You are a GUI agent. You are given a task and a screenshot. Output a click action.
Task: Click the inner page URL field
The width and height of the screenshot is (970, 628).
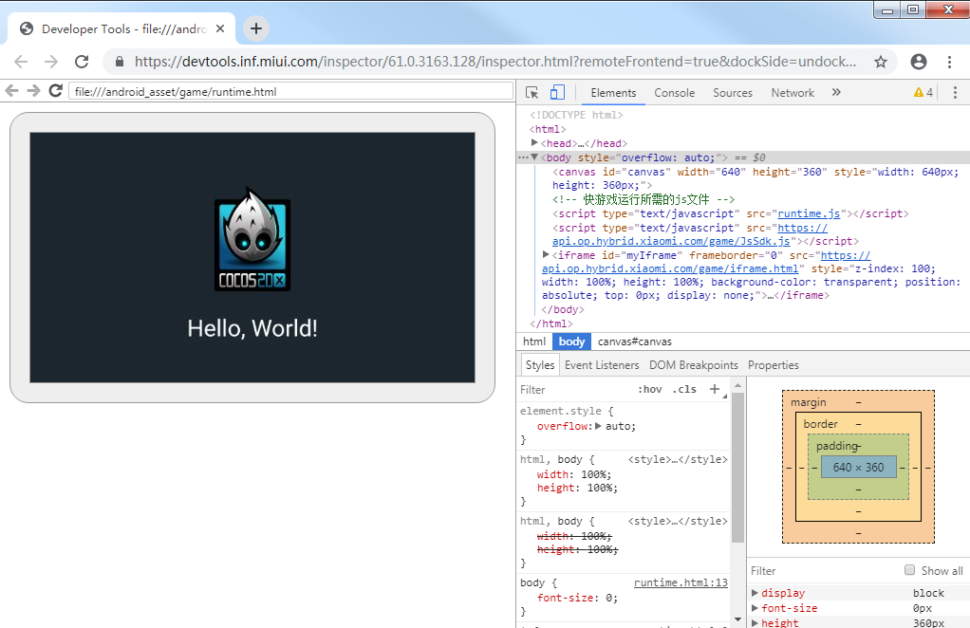(x=290, y=91)
